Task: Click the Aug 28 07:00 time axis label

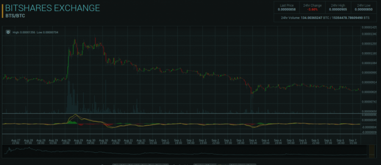Action: (28, 141)
